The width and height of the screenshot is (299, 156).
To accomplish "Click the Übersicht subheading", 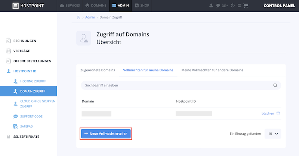I will coord(109,42).
